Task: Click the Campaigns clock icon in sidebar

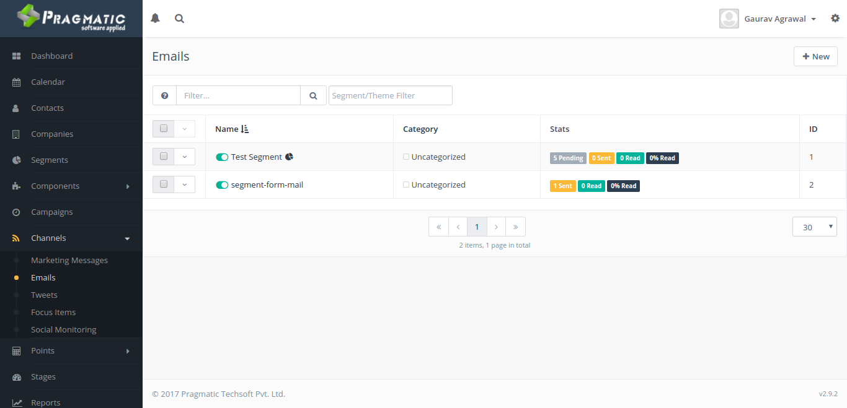Action: 17,212
